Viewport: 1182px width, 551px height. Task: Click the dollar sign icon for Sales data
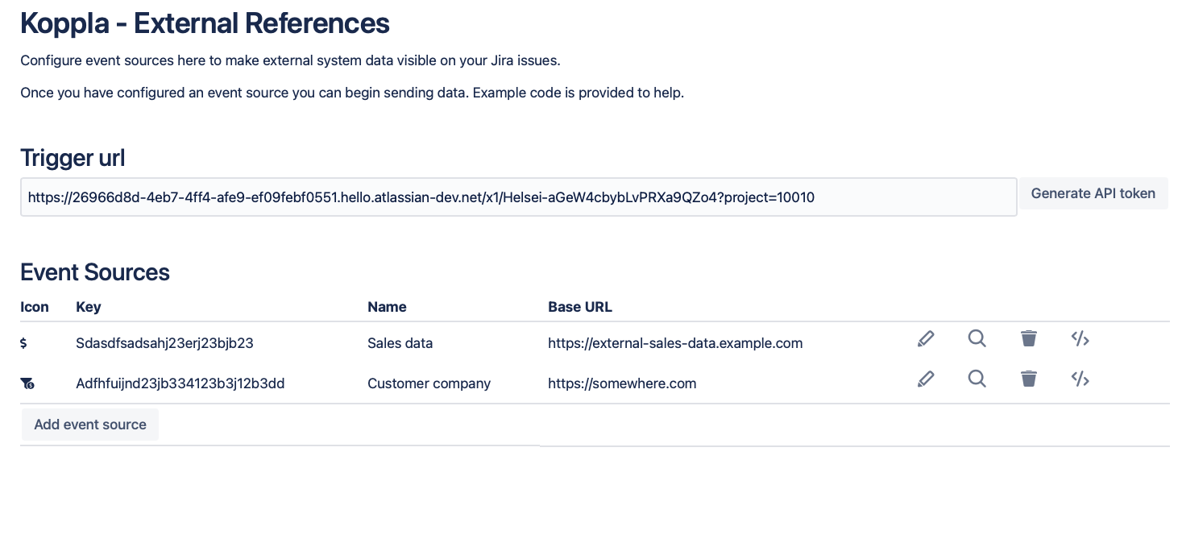(23, 343)
